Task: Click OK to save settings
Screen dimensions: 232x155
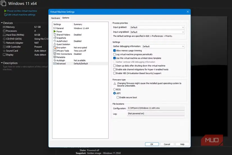Action: pos(152,144)
